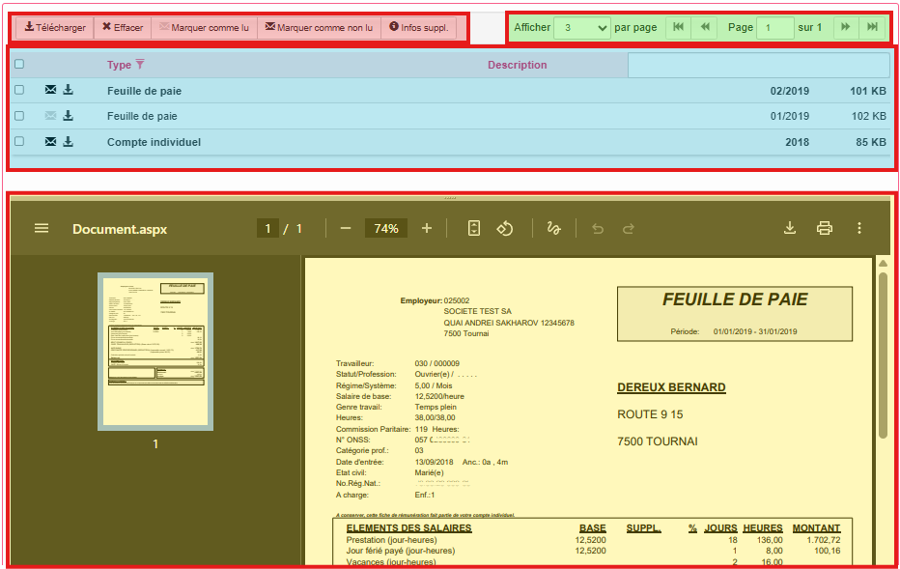This screenshot has height=569, width=900.
Task: Click the fit to page icon
Action: coord(473,229)
